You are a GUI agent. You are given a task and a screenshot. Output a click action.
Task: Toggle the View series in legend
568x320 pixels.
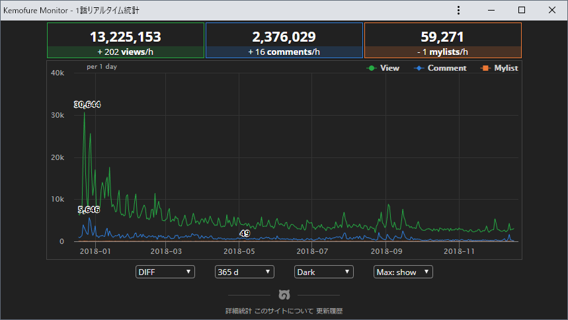[383, 68]
